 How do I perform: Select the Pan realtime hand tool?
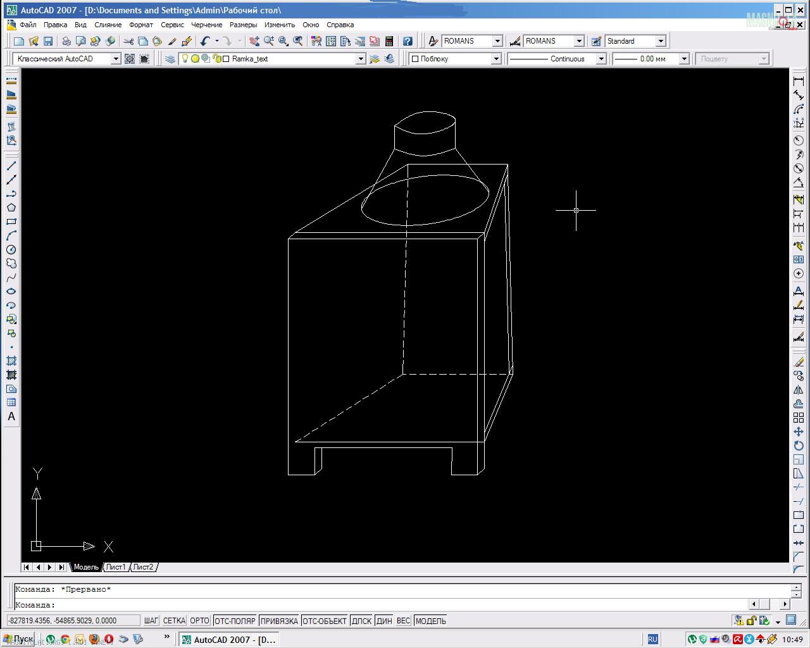point(254,41)
